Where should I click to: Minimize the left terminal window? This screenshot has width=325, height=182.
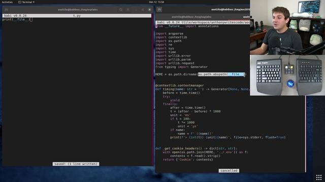pos(136,10)
